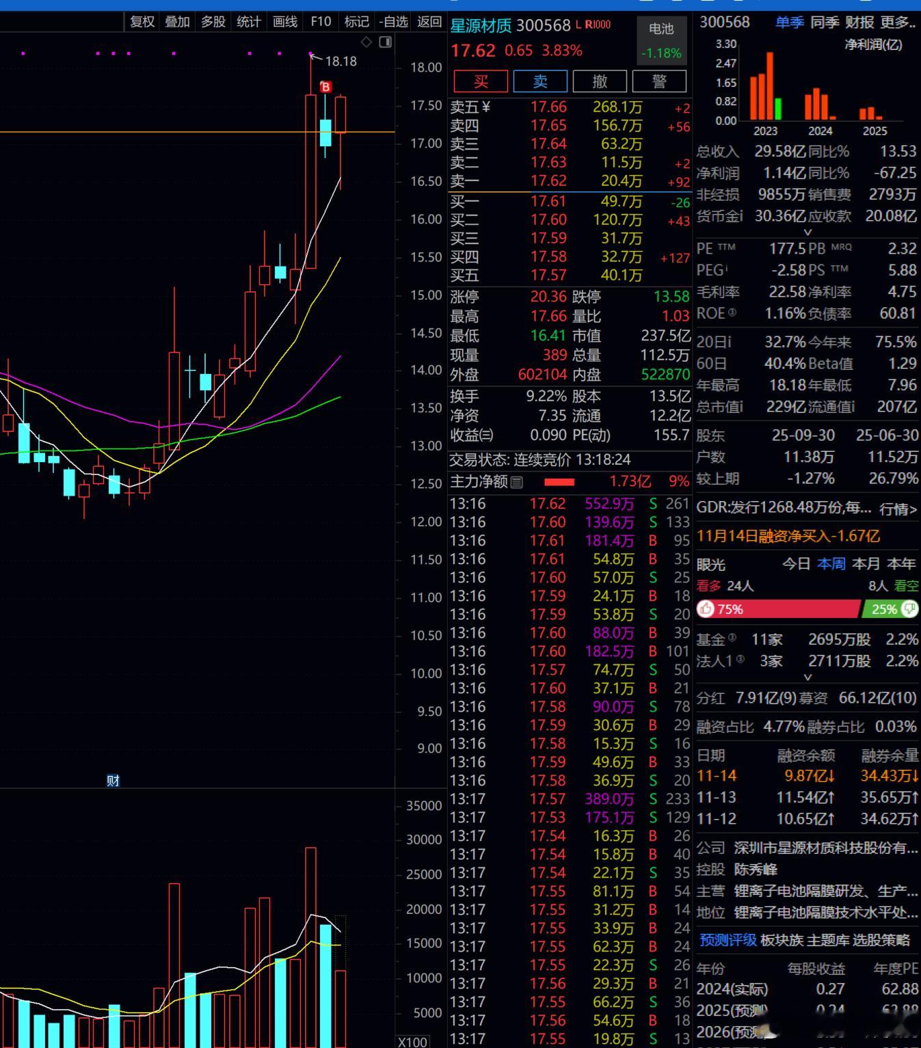Expand the holdings chevron below 法人1
Screen dimensions: 921x1048
coord(807,677)
